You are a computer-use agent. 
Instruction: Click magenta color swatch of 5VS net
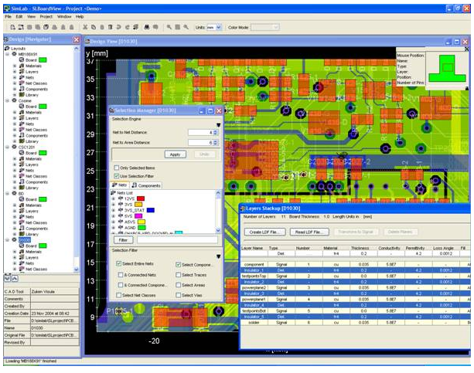pos(138,216)
